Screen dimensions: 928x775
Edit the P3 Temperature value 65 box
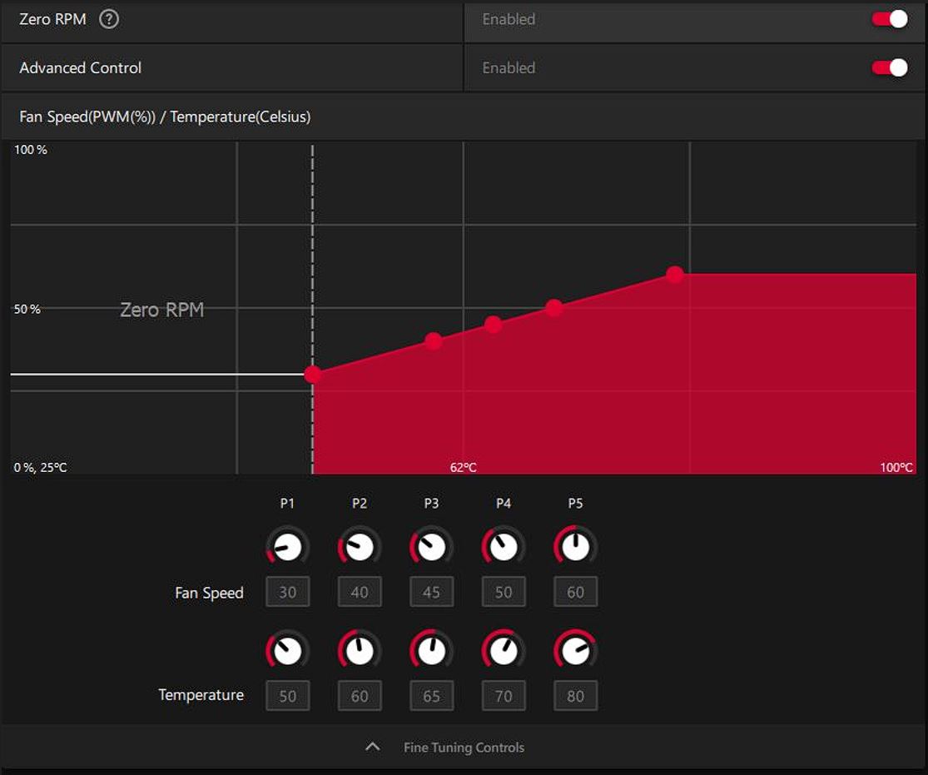tap(431, 696)
